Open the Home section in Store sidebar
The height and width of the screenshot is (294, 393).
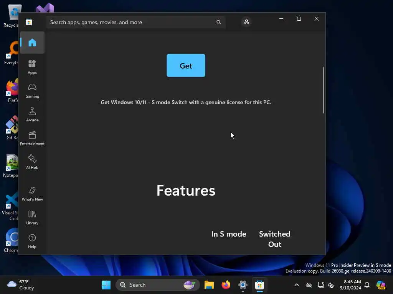[x=32, y=42]
